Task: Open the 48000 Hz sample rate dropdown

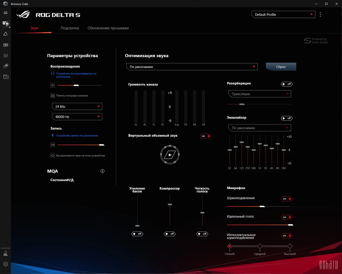Action: 77,117
